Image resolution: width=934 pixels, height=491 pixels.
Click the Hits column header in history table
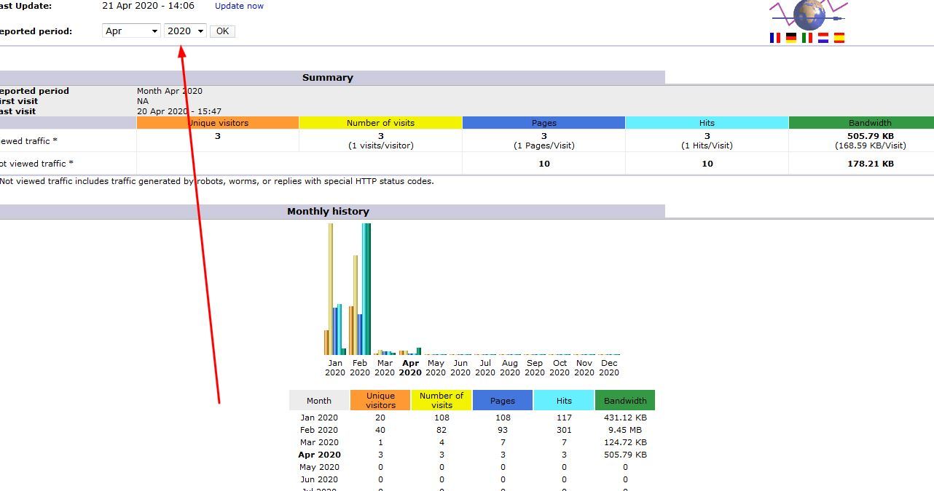tap(564, 401)
